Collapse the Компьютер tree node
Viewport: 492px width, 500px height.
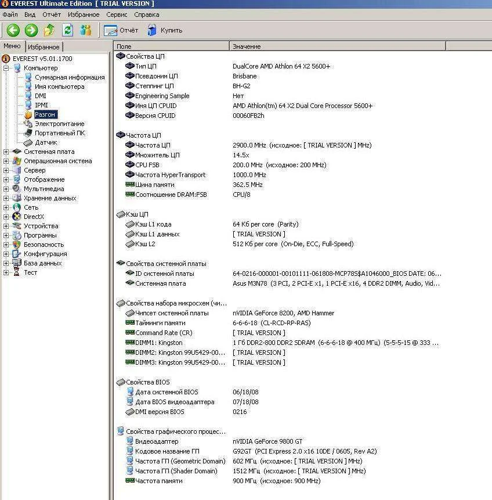pos(6,68)
